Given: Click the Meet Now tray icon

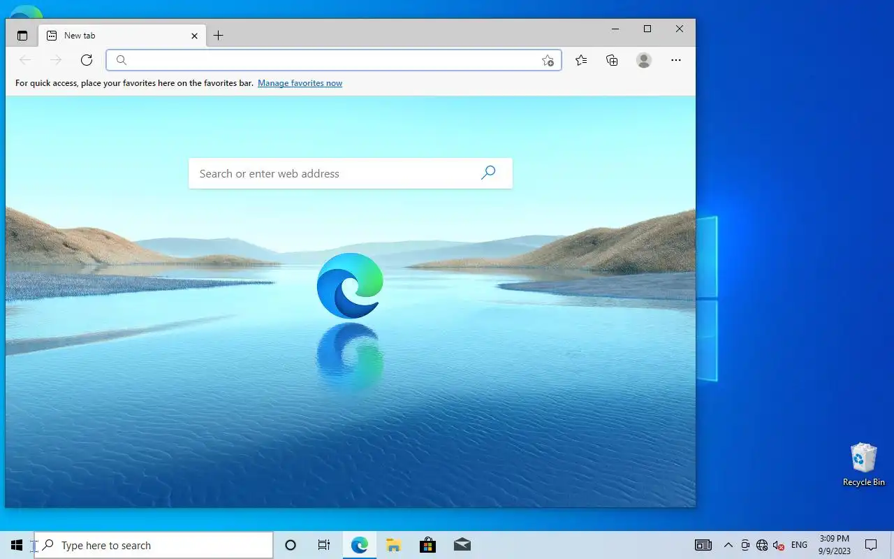Looking at the screenshot, I should coord(745,545).
